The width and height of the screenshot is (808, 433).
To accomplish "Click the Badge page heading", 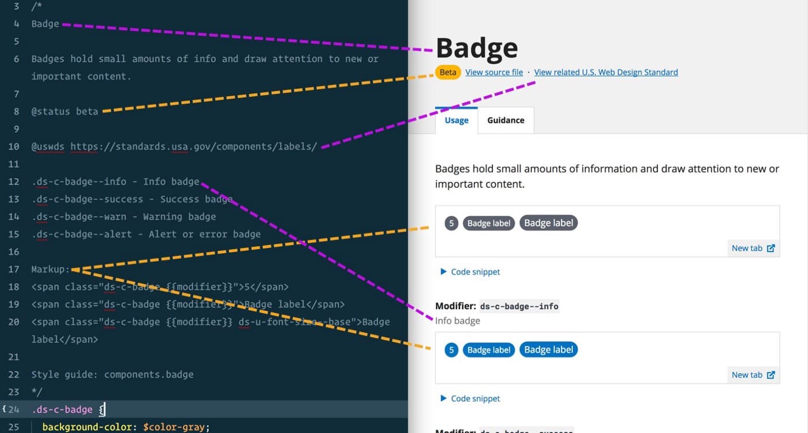I will pyautogui.click(x=476, y=48).
